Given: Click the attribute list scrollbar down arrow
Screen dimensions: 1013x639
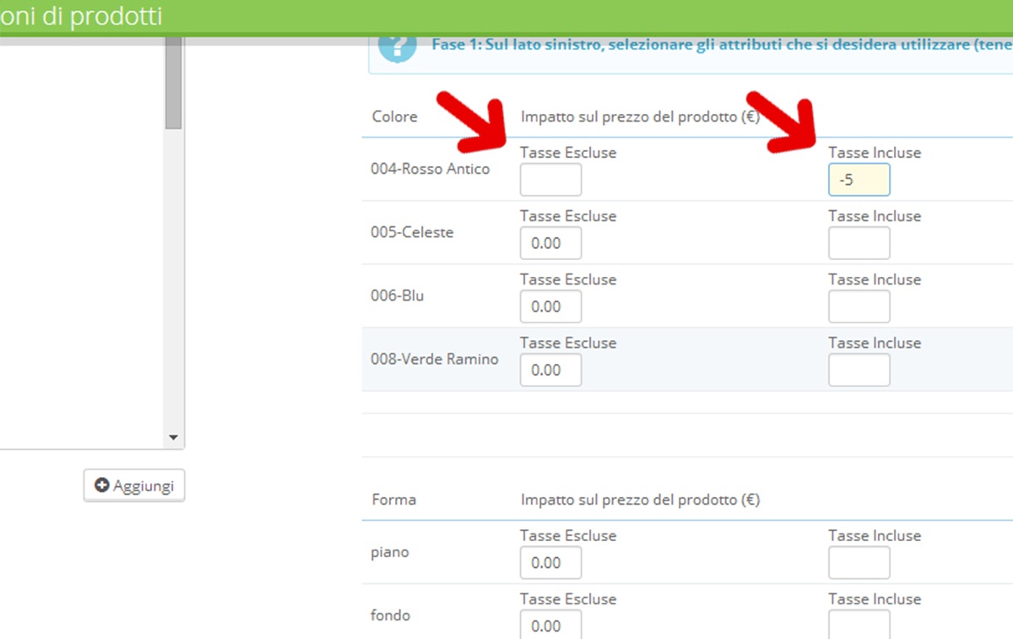Looking at the screenshot, I should pos(174,438).
